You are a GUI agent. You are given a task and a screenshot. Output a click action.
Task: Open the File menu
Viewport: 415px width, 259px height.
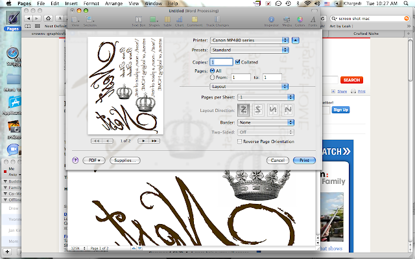pos(41,3)
